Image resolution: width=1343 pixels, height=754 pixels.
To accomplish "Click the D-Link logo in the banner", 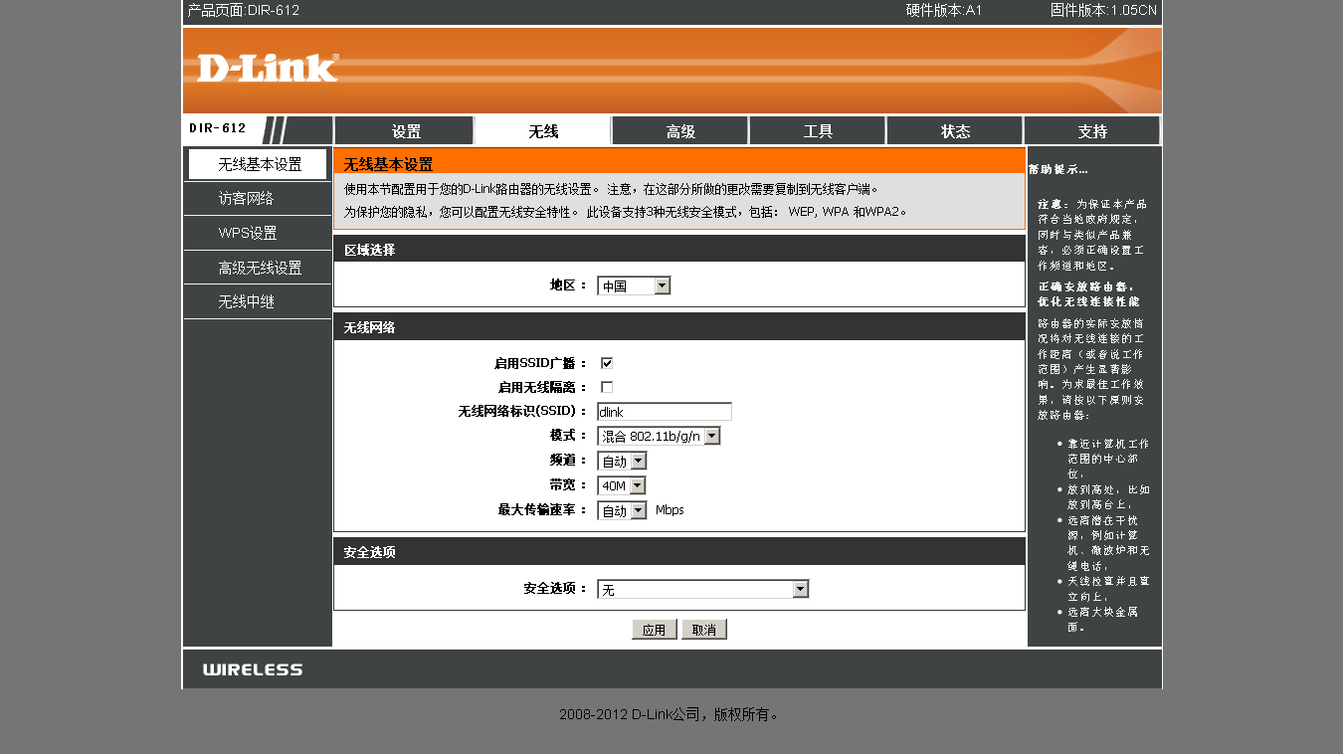I will [268, 68].
